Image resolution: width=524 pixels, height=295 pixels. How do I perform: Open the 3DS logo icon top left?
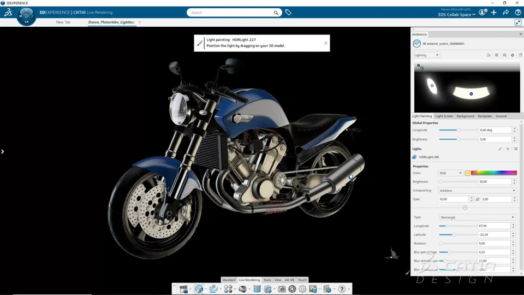pos(8,13)
